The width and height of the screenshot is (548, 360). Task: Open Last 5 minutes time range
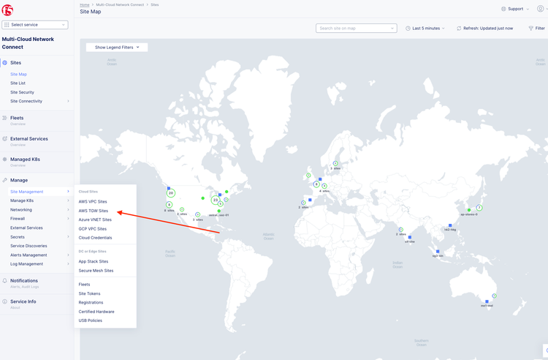click(x=425, y=29)
